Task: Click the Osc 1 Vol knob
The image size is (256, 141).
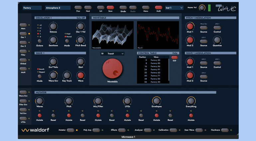Action: pyautogui.click(x=80, y=26)
